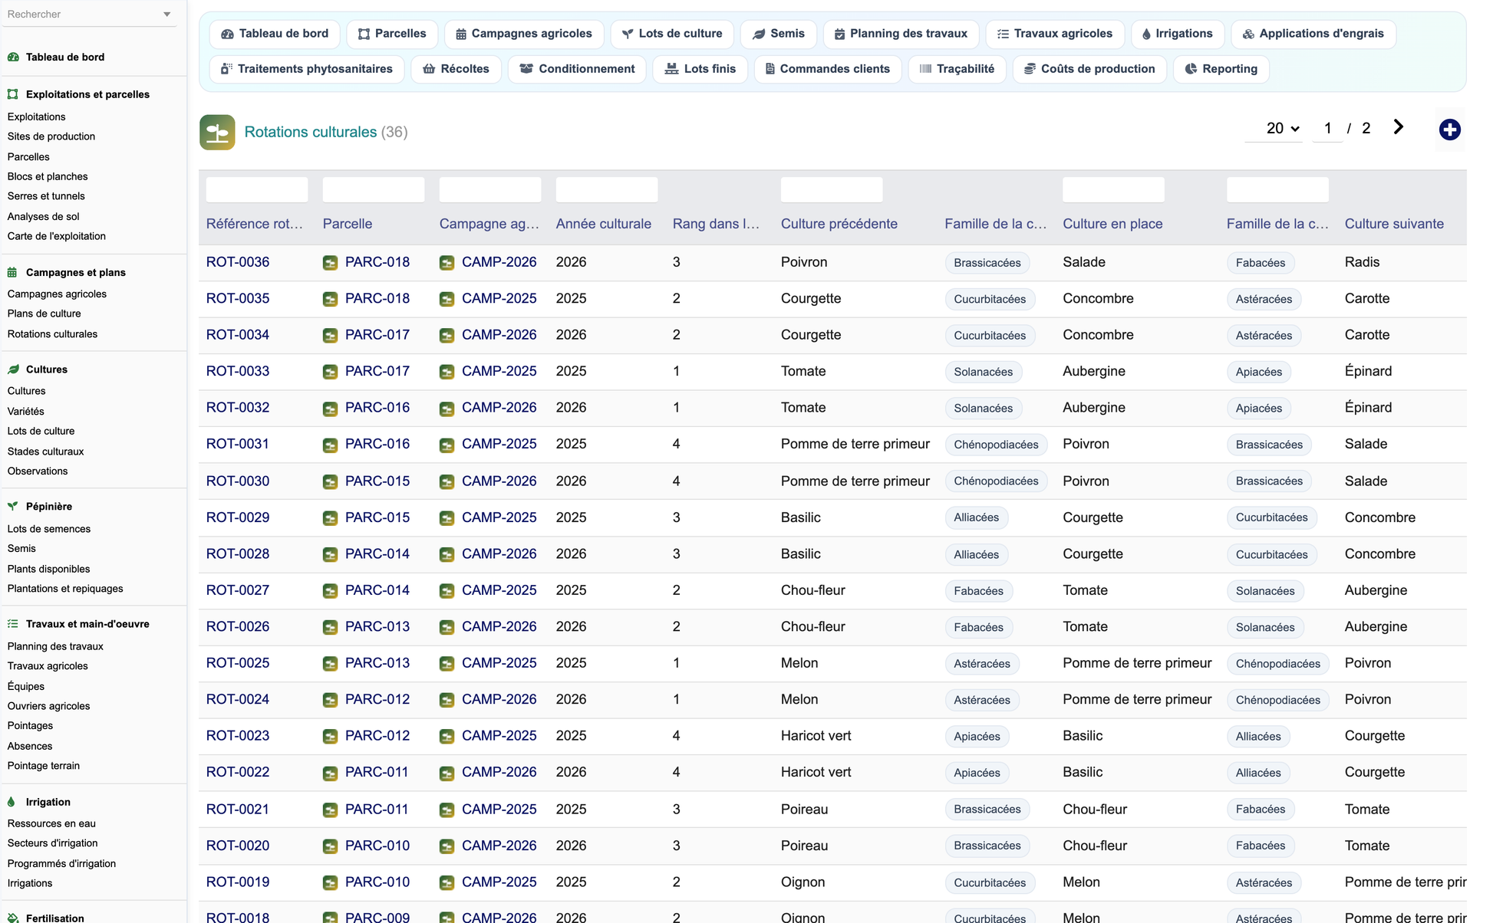Click the Référence rotation filter field
The height and width of the screenshot is (923, 1493).
coord(257,189)
